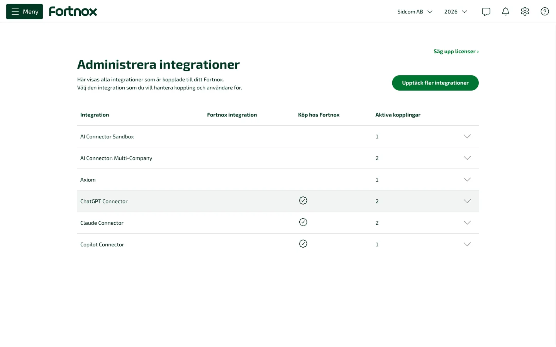Click the Fortnox logo
556x347 pixels.
pos(73,12)
